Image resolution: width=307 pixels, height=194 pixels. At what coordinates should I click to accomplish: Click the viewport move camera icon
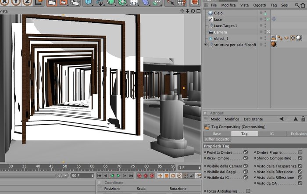(182, 11)
